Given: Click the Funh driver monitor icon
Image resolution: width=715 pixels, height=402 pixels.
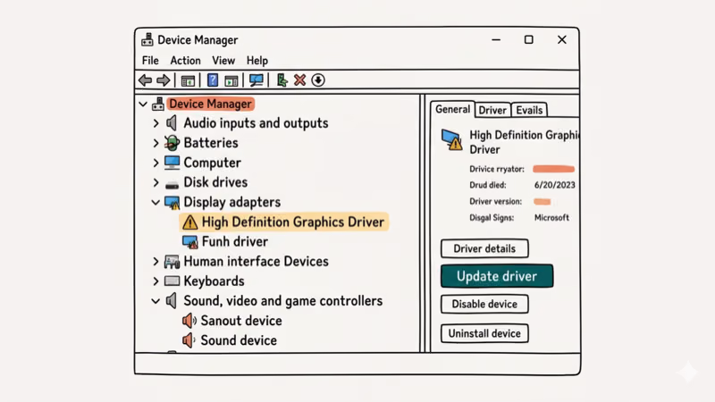Looking at the screenshot, I should point(189,241).
